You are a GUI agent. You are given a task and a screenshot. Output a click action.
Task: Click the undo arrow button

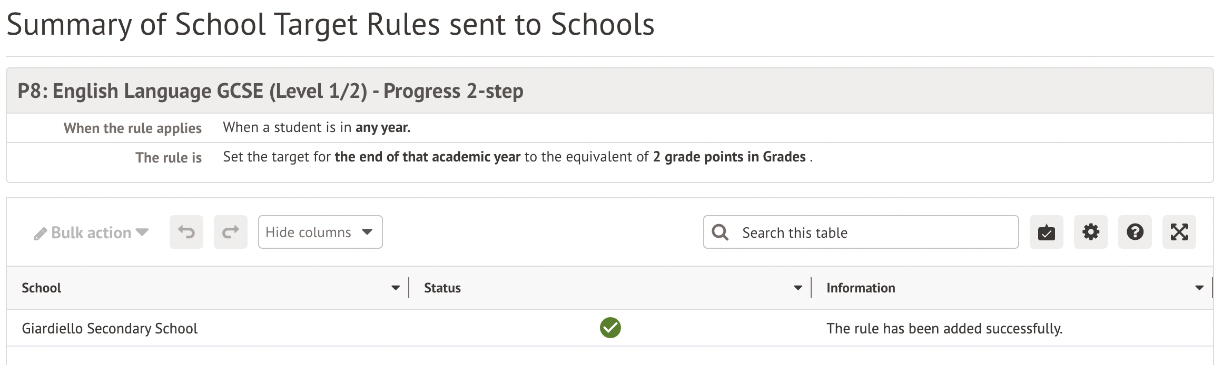186,232
